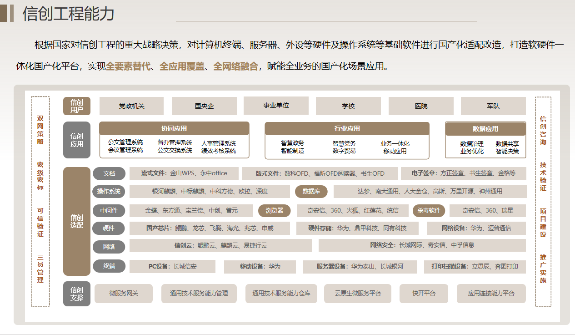575x335 pixels.
Task: Click the 信创咨询 text on right panel
Action: (x=543, y=130)
